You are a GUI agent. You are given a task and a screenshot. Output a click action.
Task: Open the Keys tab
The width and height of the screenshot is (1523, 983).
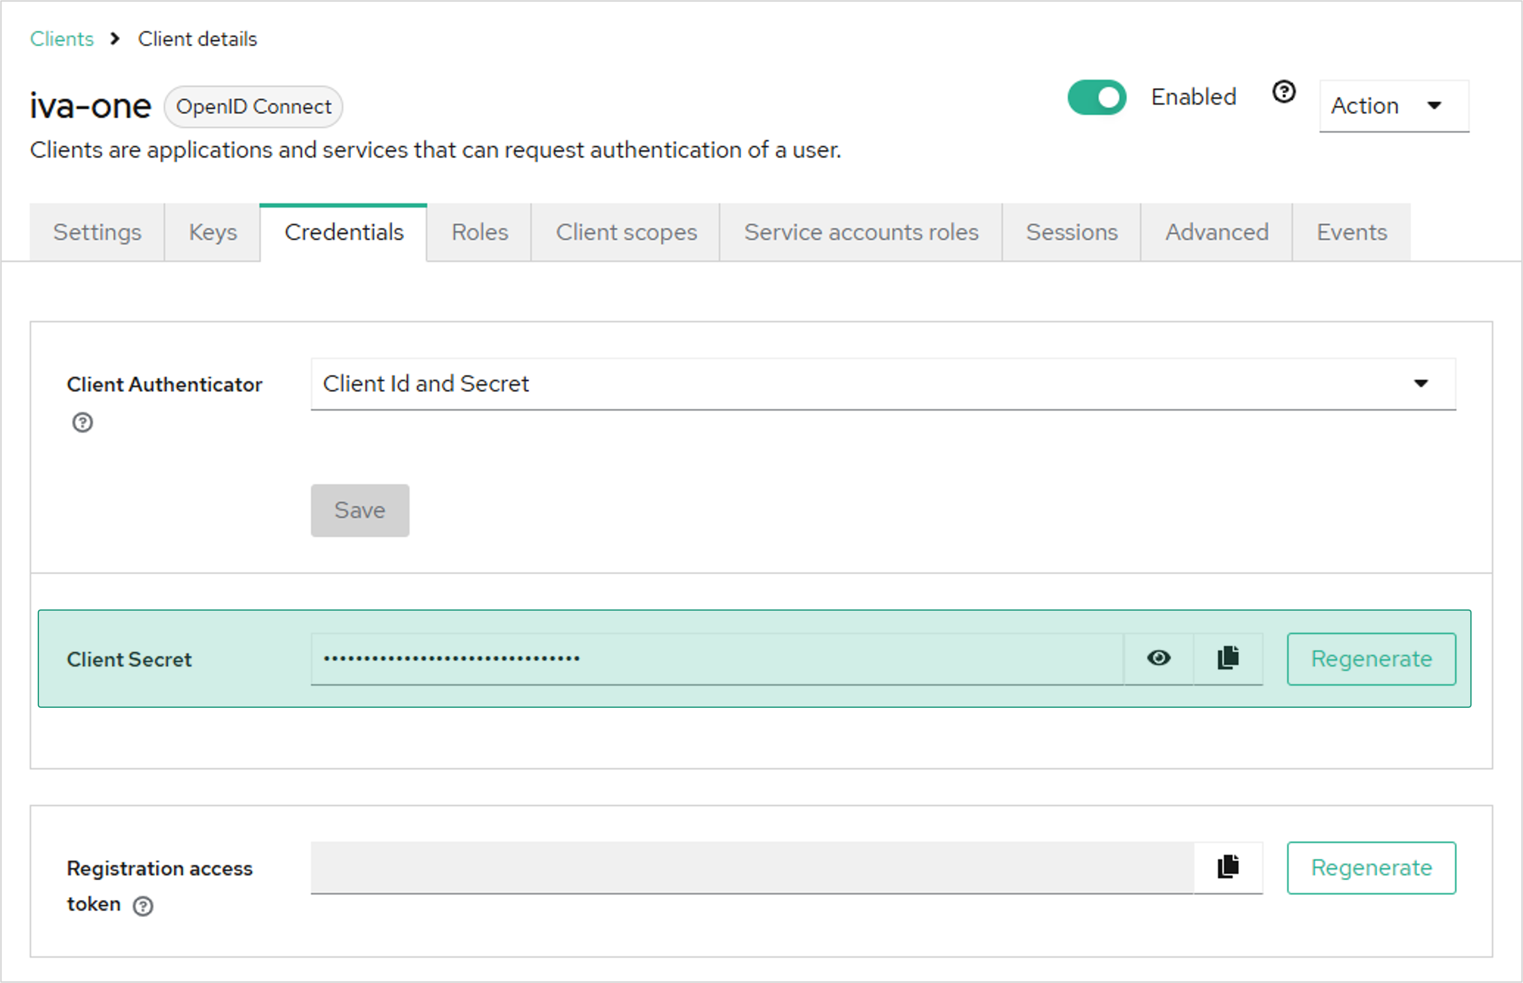pos(213,232)
